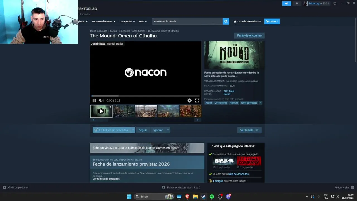Open the Explorar menu
Viewport: 357px width, 201px height.
tap(82, 21)
